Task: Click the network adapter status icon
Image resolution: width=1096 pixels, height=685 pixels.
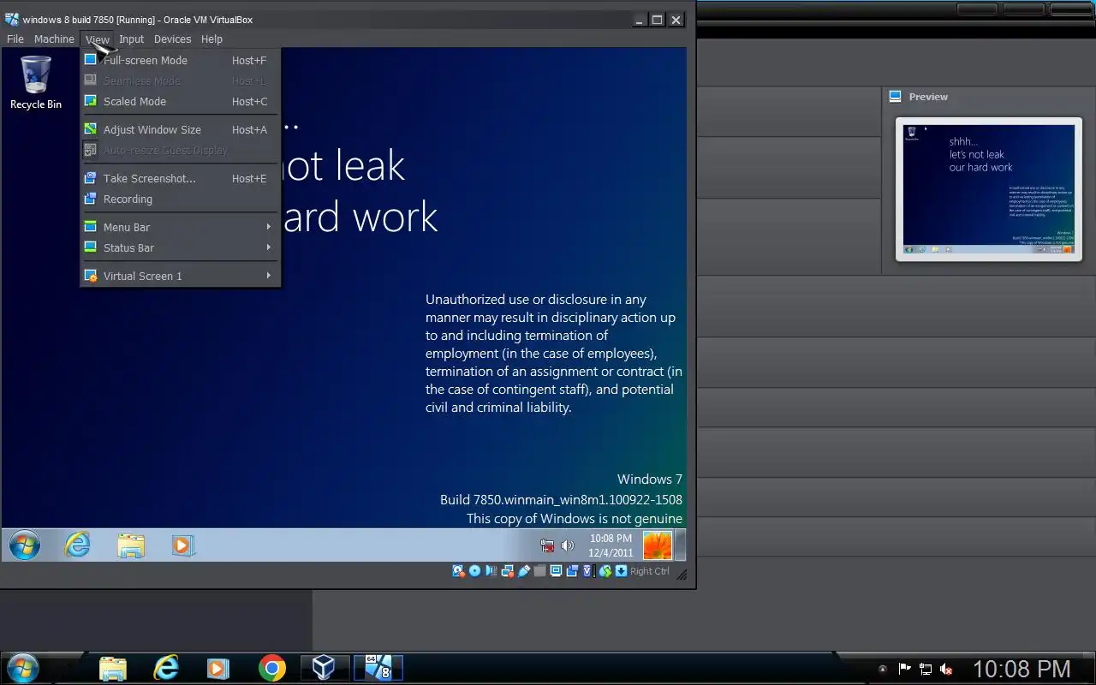Action: [x=508, y=571]
